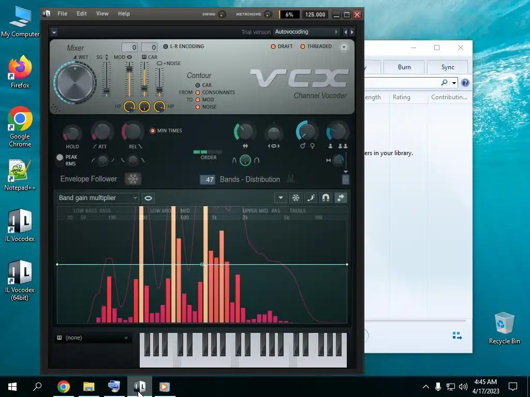Screen dimensions: 530x397
Task: Open the Help menu
Action: [124, 13]
